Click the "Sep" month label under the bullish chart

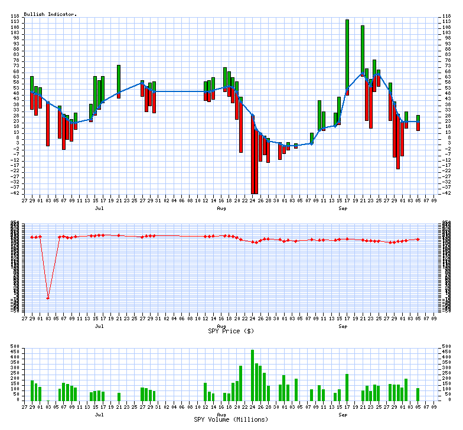[343, 208]
